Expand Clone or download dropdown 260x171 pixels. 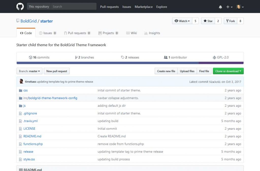click(x=228, y=71)
